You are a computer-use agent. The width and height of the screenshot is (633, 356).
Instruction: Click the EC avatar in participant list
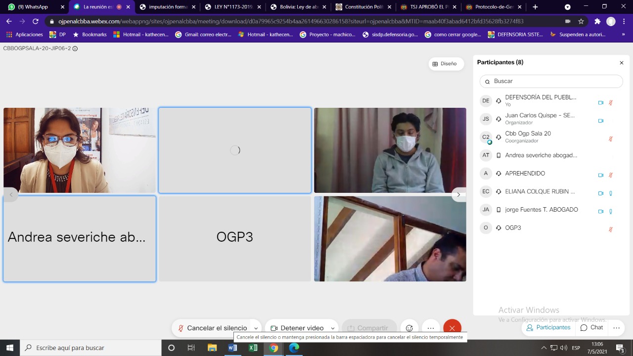point(486,191)
